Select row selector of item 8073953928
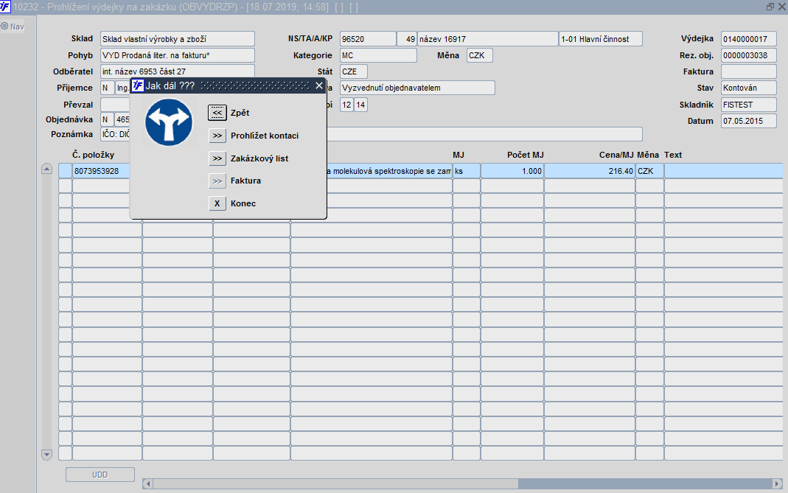This screenshot has height=493, width=788. [x=65, y=171]
